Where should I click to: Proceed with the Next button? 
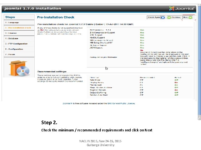pos(188,17)
